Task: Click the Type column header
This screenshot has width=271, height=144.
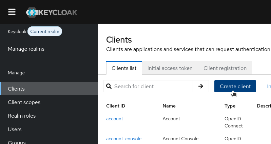Action: point(230,106)
